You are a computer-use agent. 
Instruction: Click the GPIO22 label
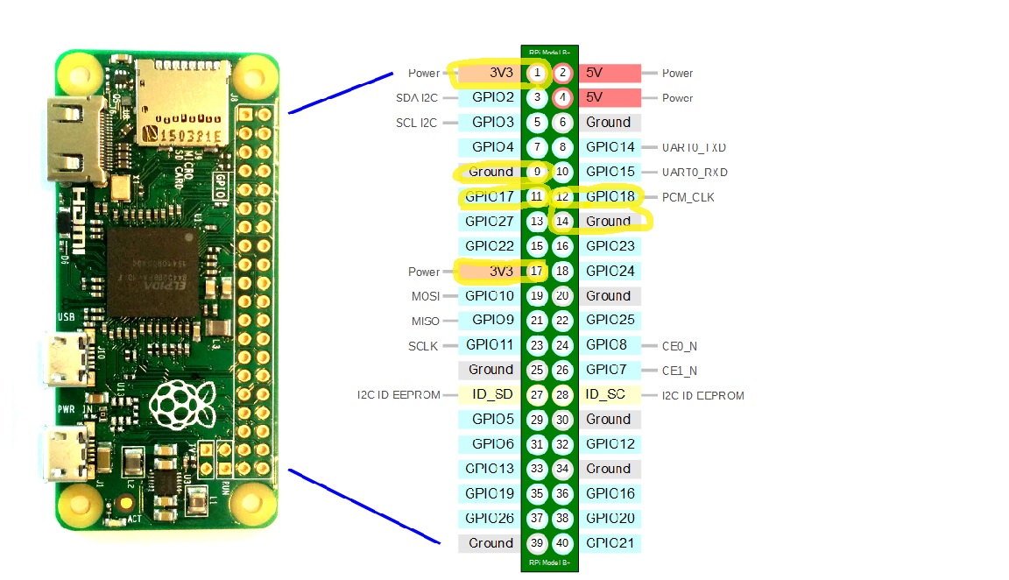point(489,246)
